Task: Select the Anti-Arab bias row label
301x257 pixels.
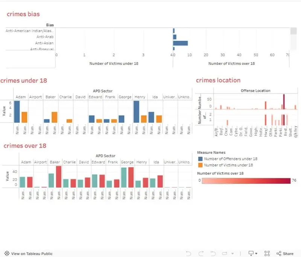Action: click(x=45, y=37)
